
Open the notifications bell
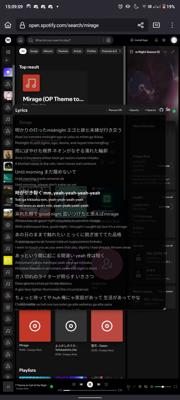(x=156, y=40)
